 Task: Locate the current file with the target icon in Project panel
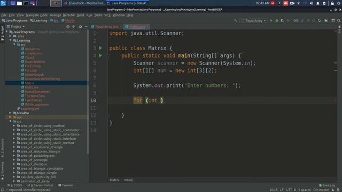click(x=68, y=27)
